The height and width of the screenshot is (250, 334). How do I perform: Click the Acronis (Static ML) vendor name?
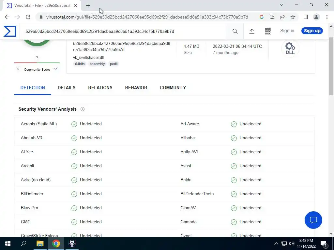39,124
